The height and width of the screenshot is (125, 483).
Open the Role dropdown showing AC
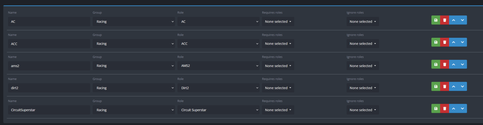tap(218, 21)
